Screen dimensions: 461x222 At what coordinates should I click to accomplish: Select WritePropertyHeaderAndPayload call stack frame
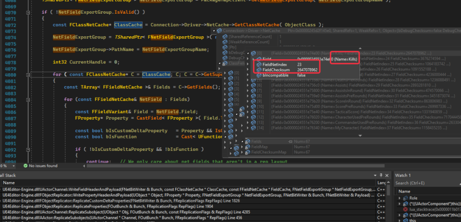click(x=188, y=195)
